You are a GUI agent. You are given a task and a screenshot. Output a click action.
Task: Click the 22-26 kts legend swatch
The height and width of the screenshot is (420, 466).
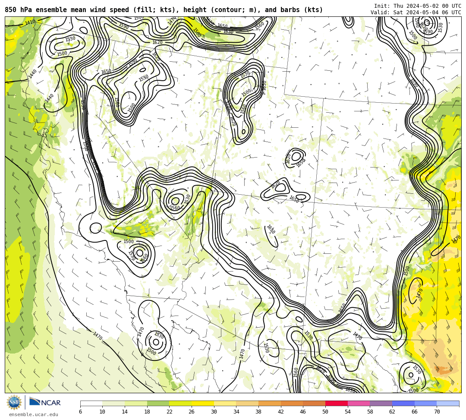tap(180, 403)
